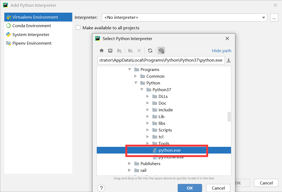
Task: Click Conda Environment circle icon
Action: pos(8,26)
